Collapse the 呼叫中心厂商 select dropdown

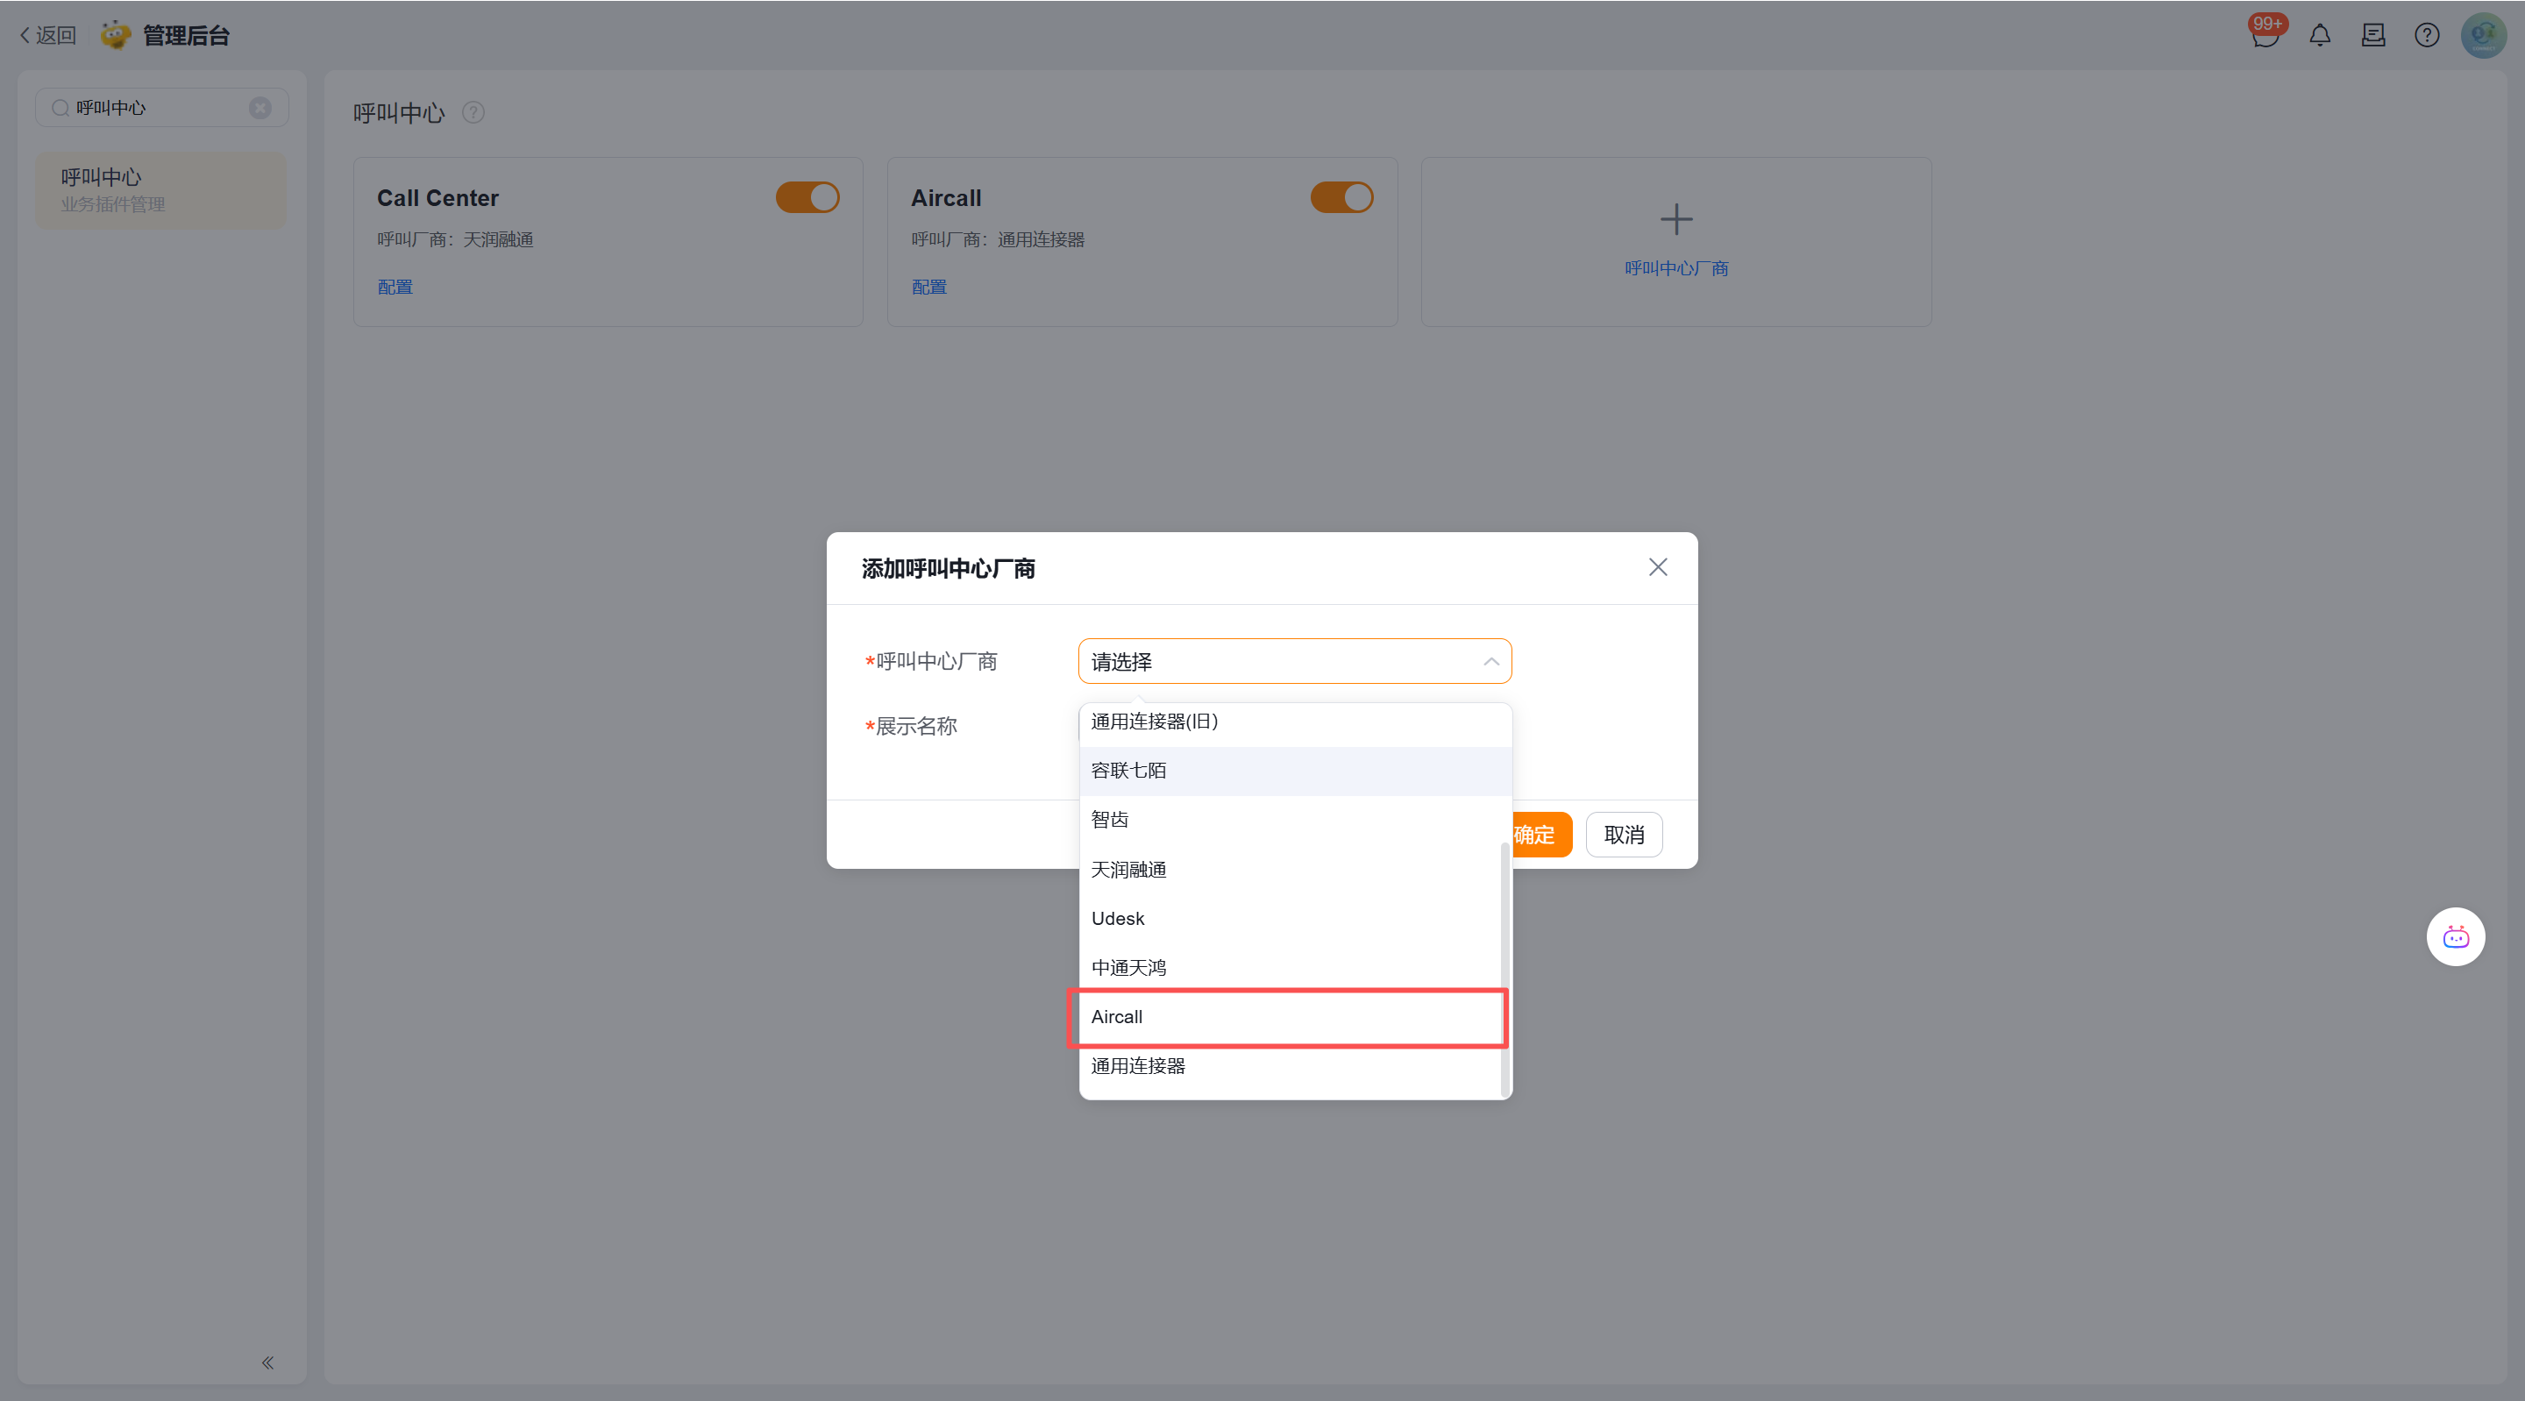pyautogui.click(x=1490, y=662)
